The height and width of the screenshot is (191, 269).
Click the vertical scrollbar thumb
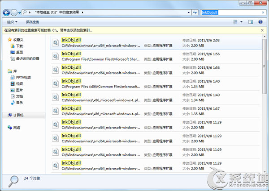(265, 66)
